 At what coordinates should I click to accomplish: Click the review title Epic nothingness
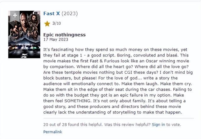[x=64, y=35]
